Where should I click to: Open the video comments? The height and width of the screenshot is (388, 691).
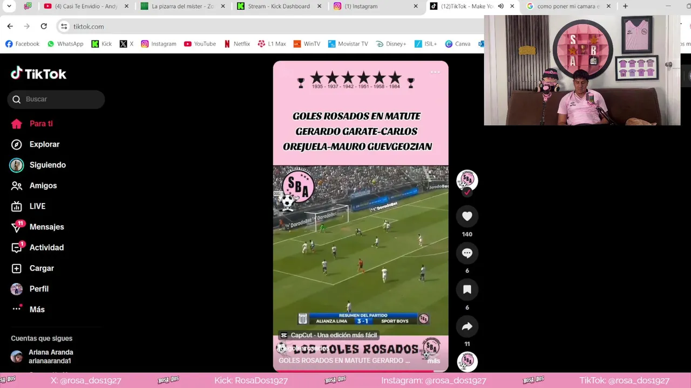(x=467, y=253)
